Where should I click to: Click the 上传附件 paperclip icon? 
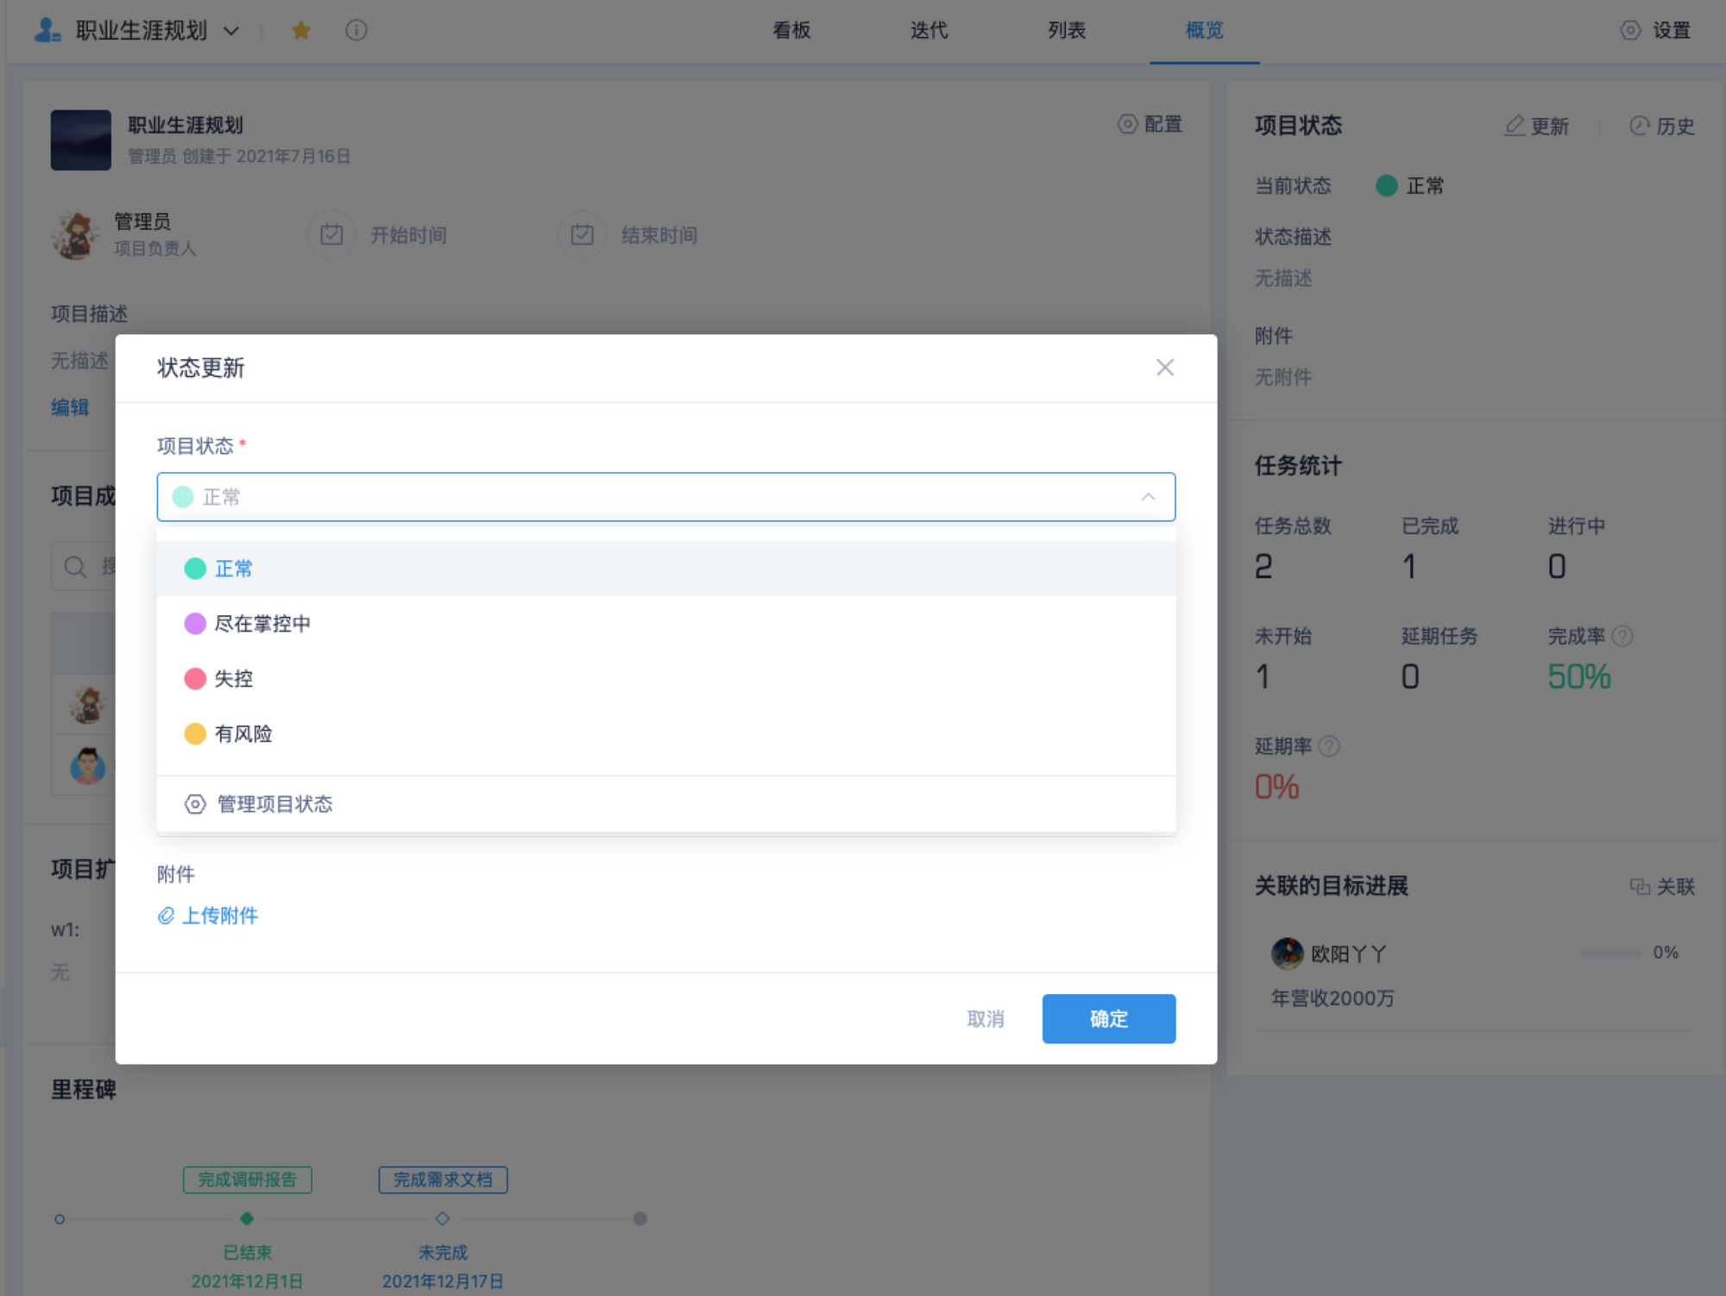166,915
